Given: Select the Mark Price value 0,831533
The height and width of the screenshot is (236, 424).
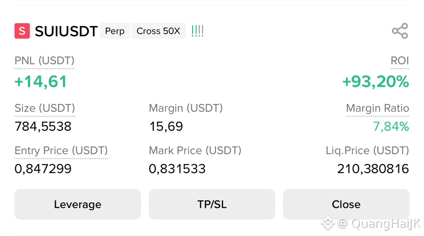Looking at the screenshot, I should [x=177, y=169].
